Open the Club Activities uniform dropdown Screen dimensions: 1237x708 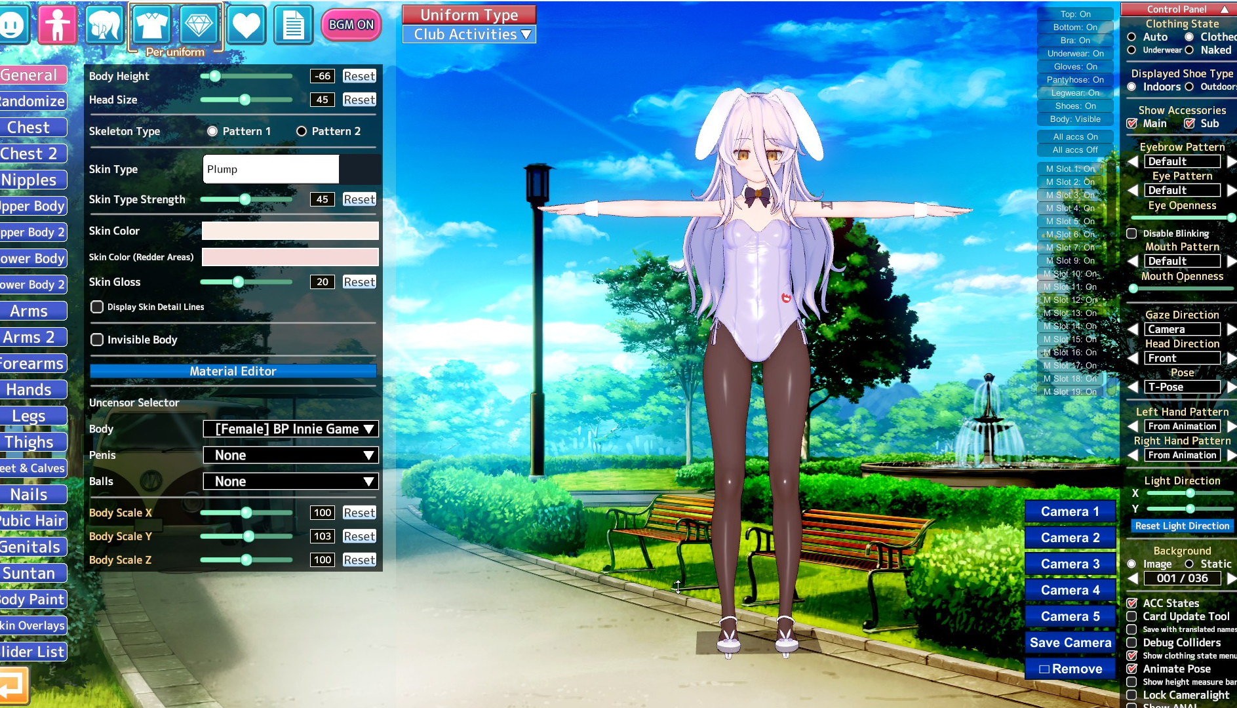469,35
